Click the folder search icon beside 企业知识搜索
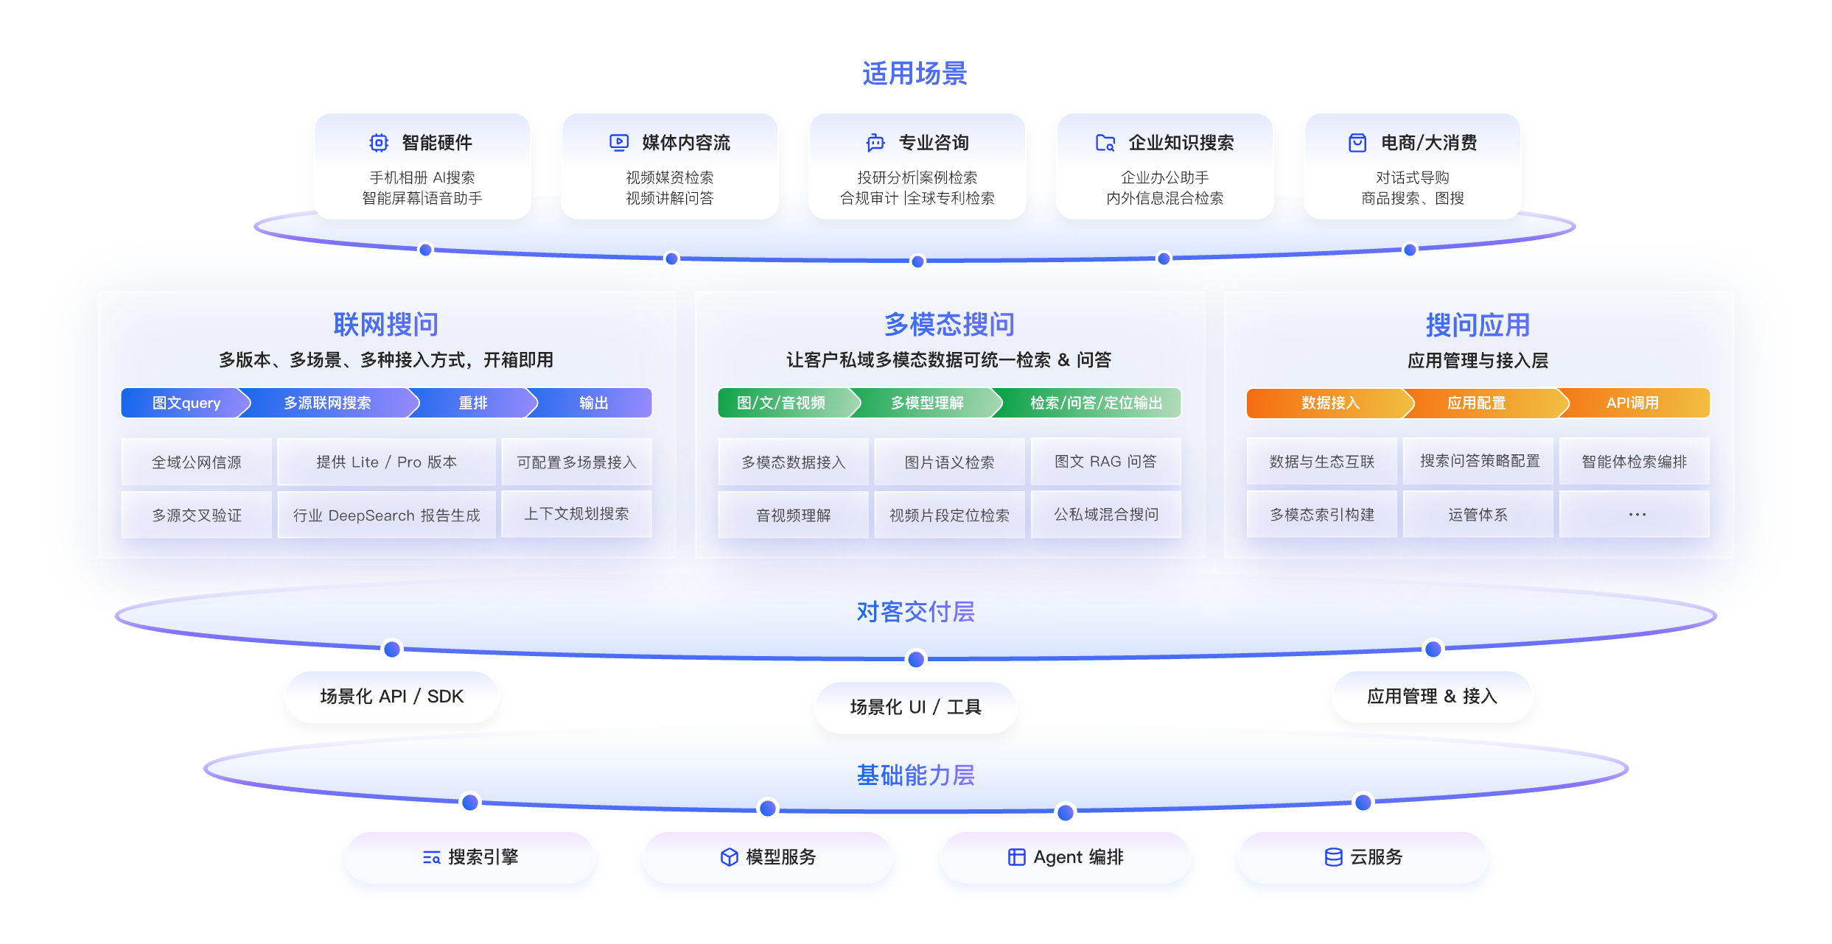This screenshot has height=944, width=1832. pyautogui.click(x=1105, y=143)
